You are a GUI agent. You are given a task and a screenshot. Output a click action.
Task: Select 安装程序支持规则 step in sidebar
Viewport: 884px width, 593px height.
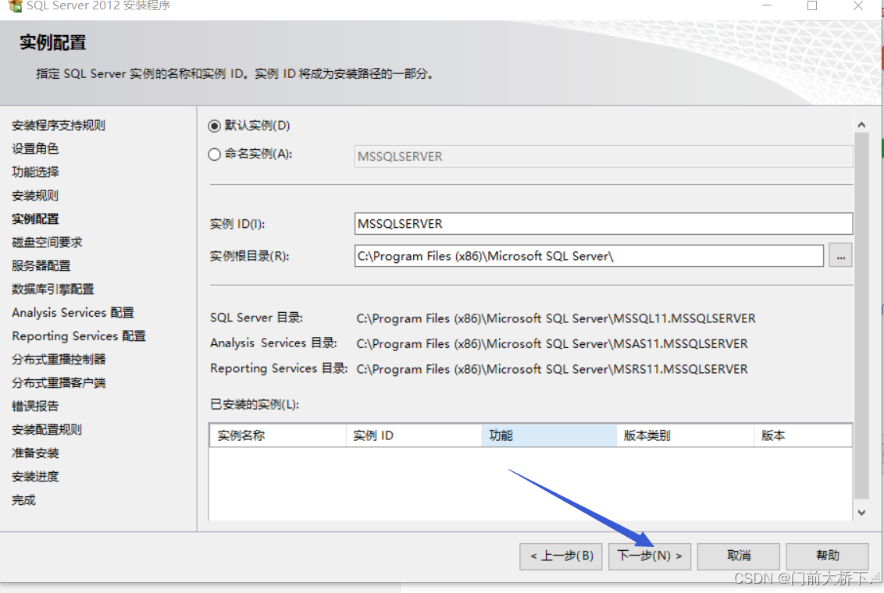pos(59,126)
